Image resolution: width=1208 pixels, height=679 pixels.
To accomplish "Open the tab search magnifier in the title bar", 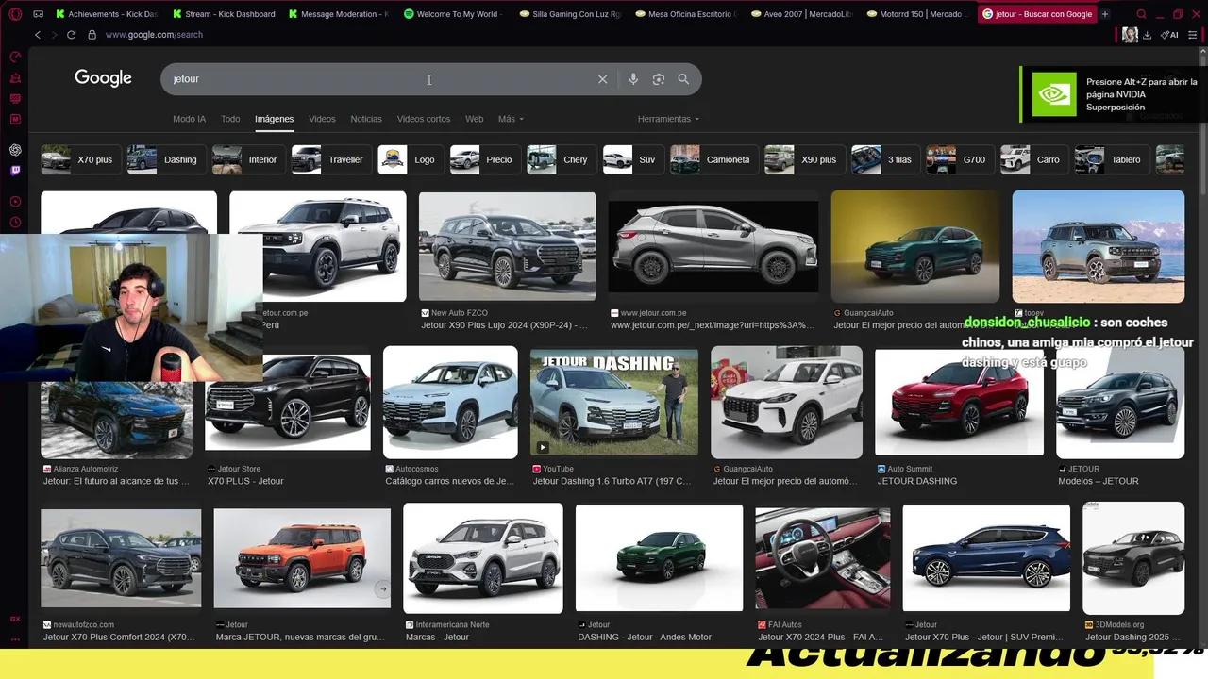I will 1141,14.
